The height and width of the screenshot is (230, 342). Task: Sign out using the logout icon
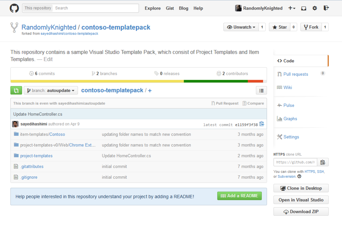(x=326, y=8)
